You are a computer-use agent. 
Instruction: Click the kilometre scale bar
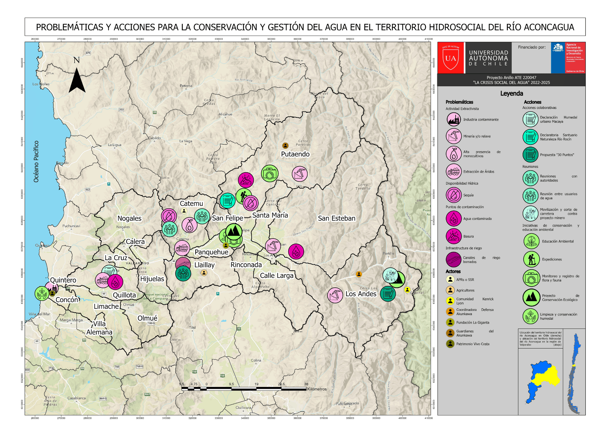pyautogui.click(x=244, y=389)
